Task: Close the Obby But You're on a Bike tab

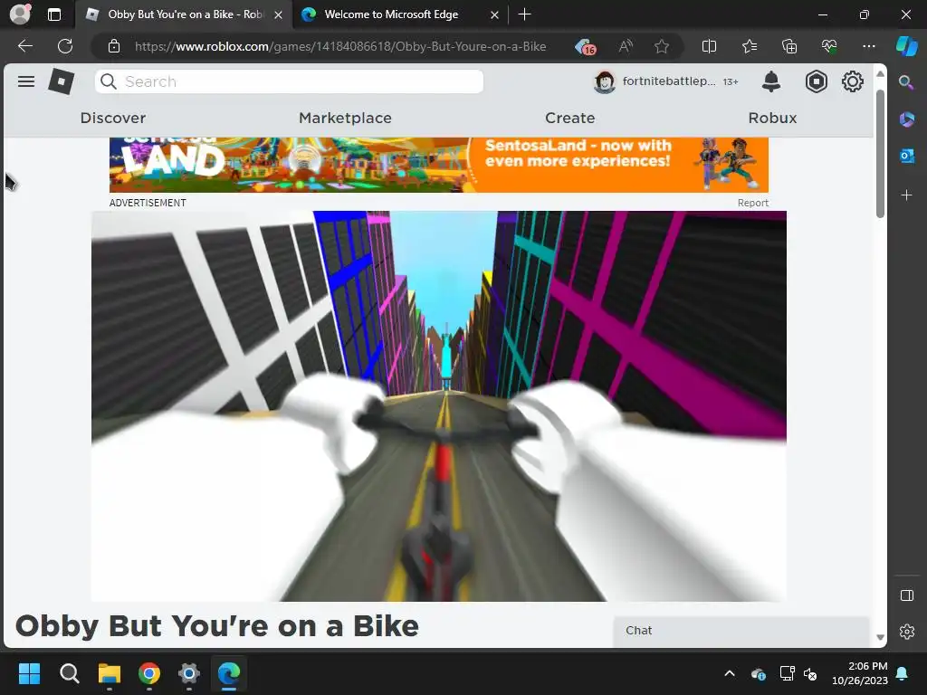Action: click(278, 14)
